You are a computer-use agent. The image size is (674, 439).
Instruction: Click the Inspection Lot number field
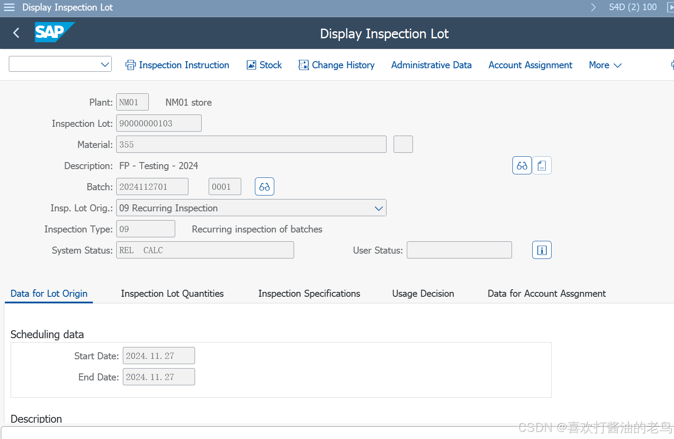159,123
